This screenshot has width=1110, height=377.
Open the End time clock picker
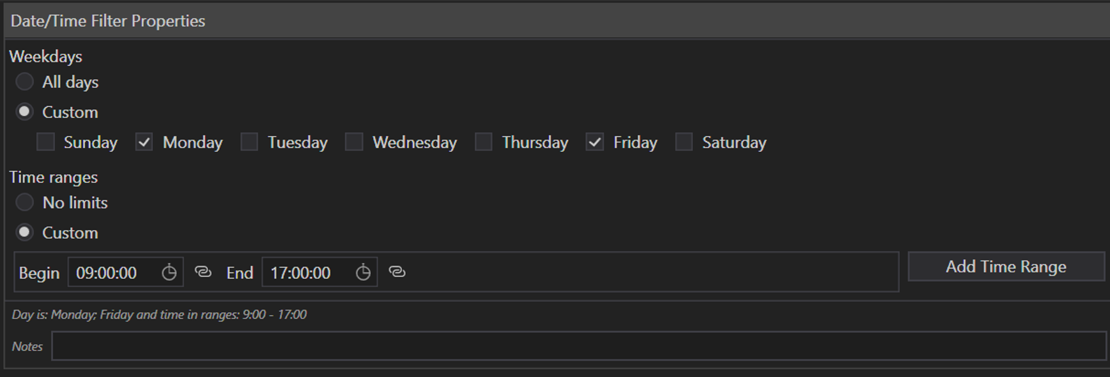click(x=363, y=272)
